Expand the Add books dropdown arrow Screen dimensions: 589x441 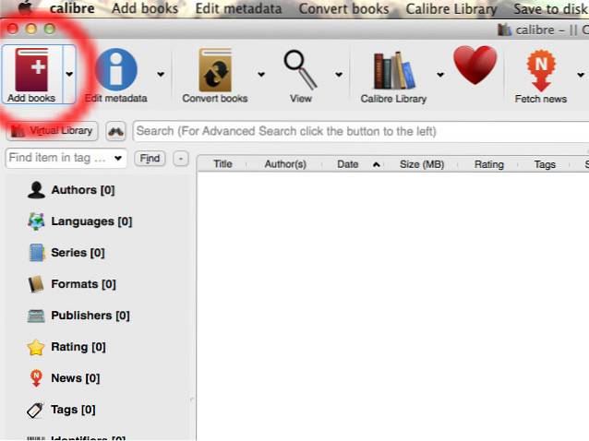(x=68, y=74)
